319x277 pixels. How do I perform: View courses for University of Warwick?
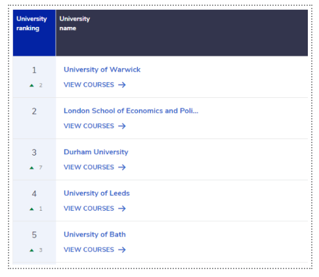point(95,85)
